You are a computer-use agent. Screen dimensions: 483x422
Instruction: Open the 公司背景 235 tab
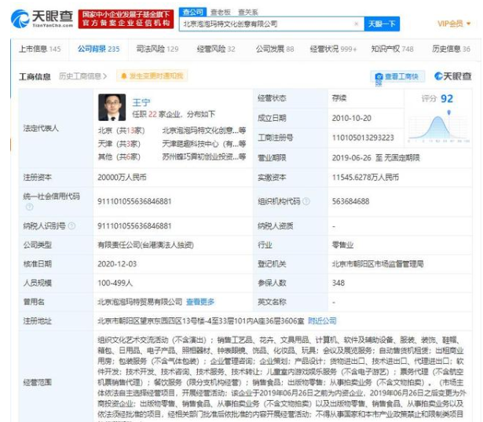tap(99, 49)
